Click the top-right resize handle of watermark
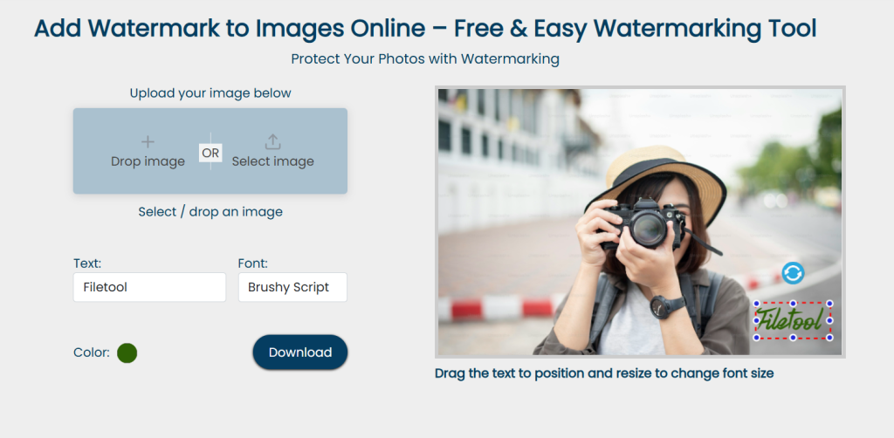The height and width of the screenshot is (438, 894). coord(829,304)
